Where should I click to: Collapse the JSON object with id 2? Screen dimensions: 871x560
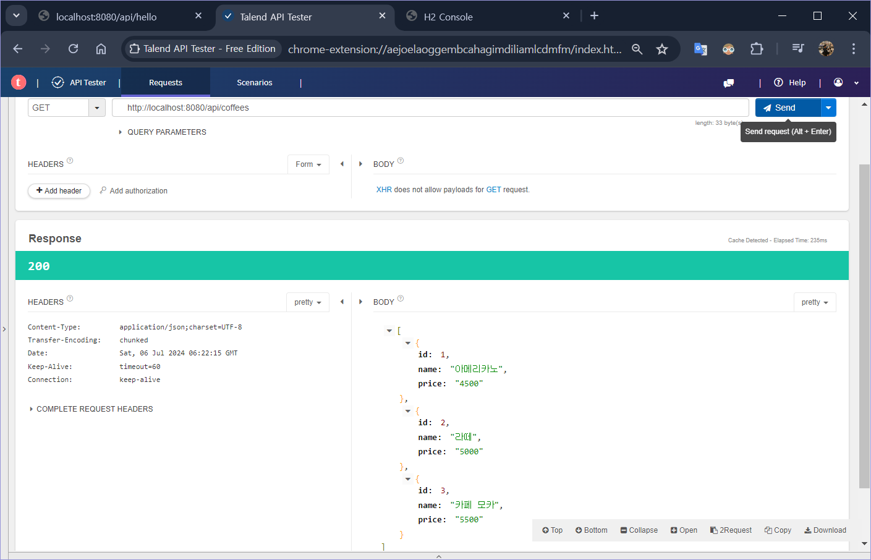point(408,411)
